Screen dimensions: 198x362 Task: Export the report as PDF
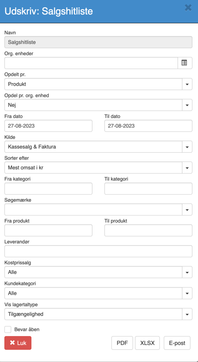[x=122, y=343]
